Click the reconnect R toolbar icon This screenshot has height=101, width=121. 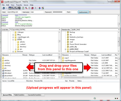pos(35,8)
